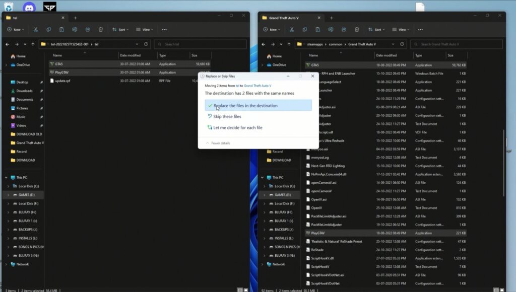This screenshot has height=292, width=516.
Task: Click Grand Theft Auto V window vertical scrollbar
Action: (504, 163)
